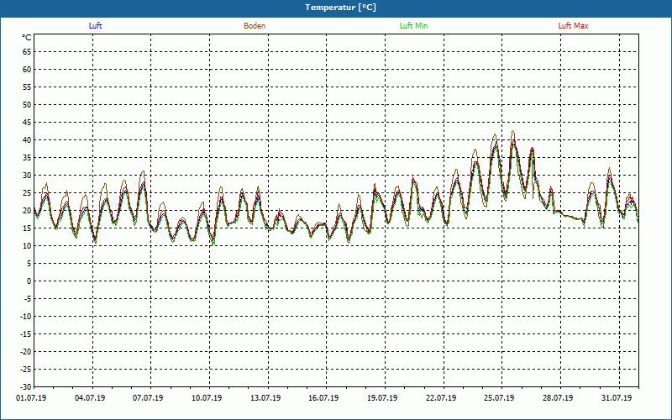This screenshot has width=672, height=420.
Task: Click the 60 y-axis value
Action: coord(27,70)
